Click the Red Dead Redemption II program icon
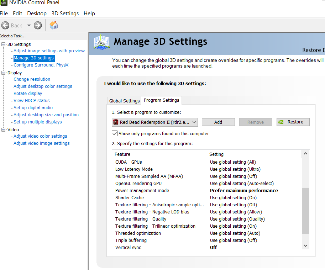Image resolution: width=325 pixels, height=270 pixels. tap(116, 122)
